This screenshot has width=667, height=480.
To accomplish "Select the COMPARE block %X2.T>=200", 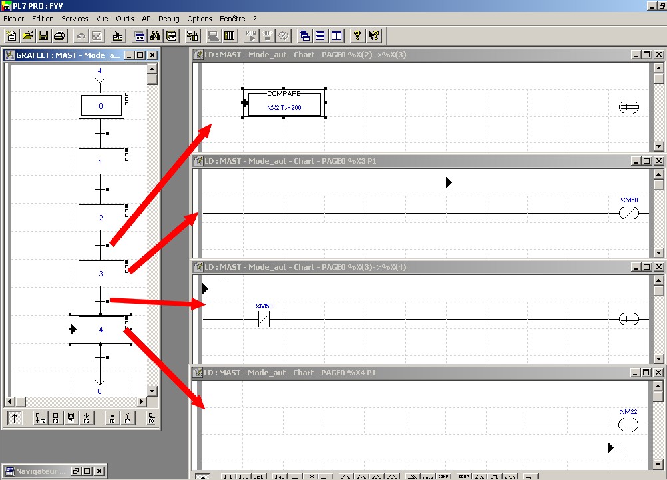I will coord(284,103).
